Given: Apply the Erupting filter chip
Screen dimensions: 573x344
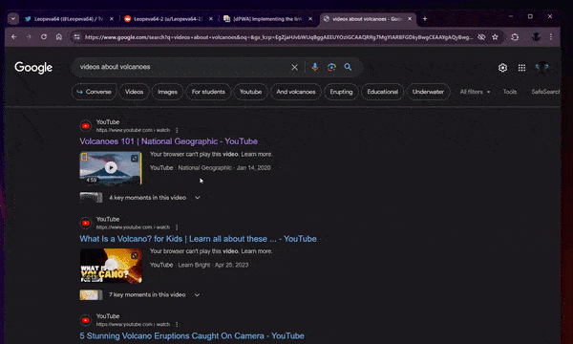Looking at the screenshot, I should (x=341, y=92).
